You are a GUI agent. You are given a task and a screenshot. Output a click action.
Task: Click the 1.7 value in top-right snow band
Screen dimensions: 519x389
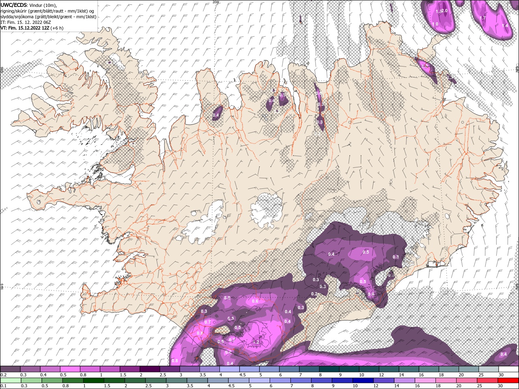pos(483,18)
